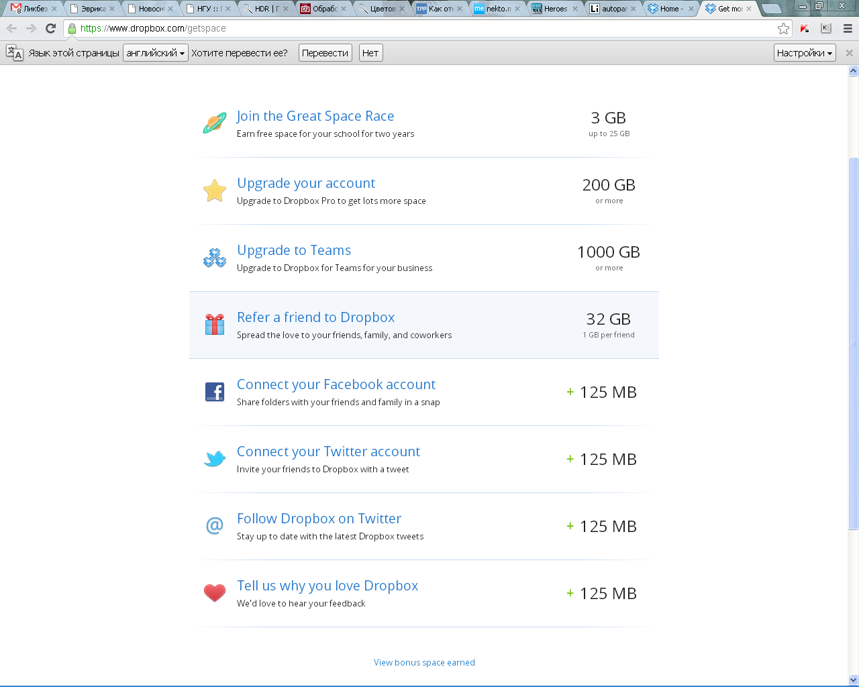Open the Follow Dropbox on Twitter link
The height and width of the screenshot is (687, 859).
pyautogui.click(x=319, y=519)
